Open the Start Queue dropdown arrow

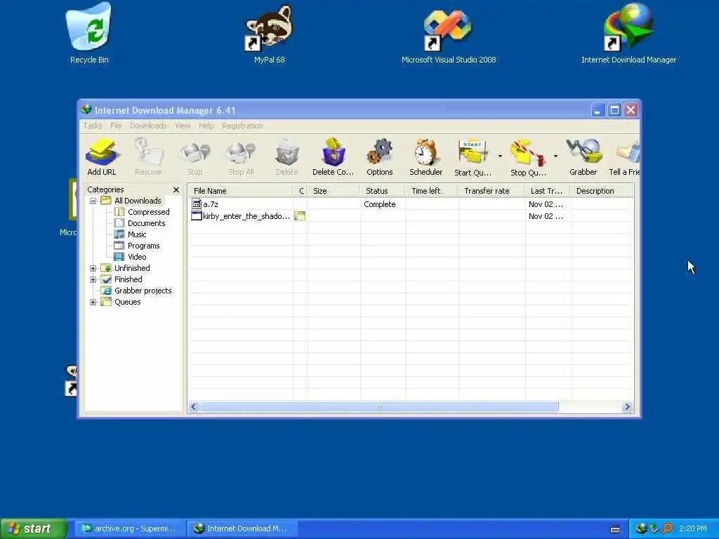tap(500, 156)
